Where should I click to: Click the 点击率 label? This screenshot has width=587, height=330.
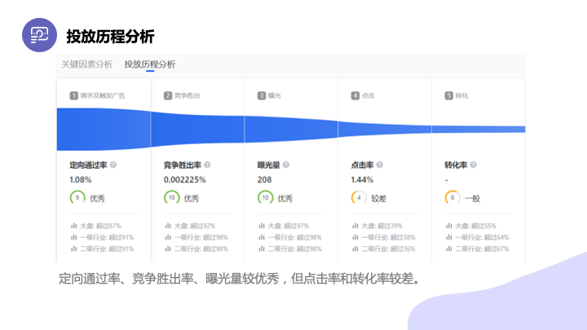[x=362, y=165]
